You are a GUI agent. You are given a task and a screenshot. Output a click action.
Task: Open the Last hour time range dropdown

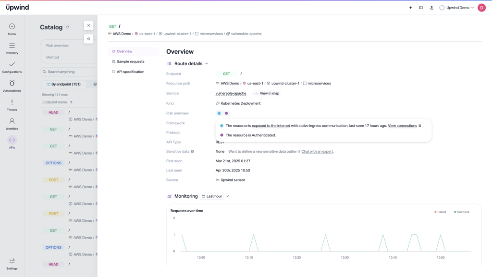point(215,196)
